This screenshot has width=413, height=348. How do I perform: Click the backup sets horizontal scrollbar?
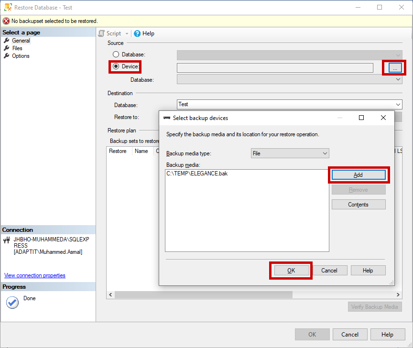(x=203, y=294)
